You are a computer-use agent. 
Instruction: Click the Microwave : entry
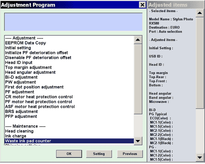point(159,102)
